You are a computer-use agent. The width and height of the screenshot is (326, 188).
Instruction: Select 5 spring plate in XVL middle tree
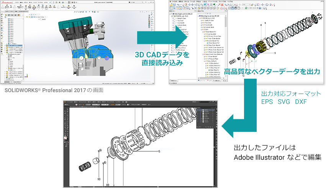click(x=211, y=34)
